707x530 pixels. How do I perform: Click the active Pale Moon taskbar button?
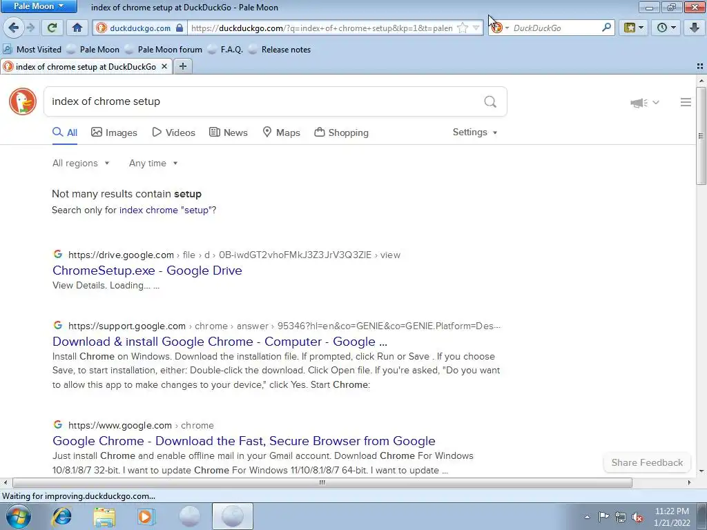(x=233, y=516)
